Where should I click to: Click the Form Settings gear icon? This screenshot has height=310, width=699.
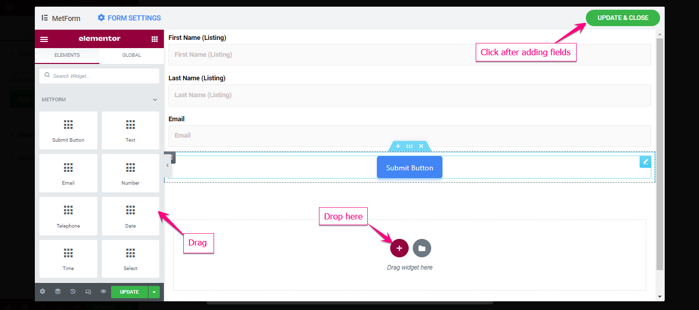101,18
